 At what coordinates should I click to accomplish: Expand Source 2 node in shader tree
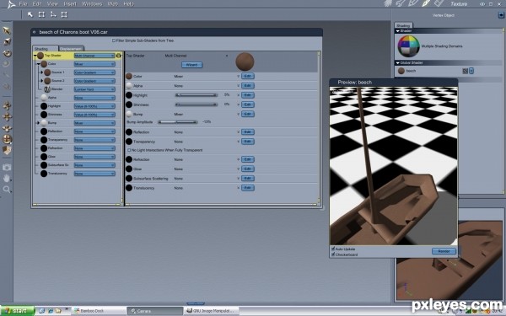point(41,81)
